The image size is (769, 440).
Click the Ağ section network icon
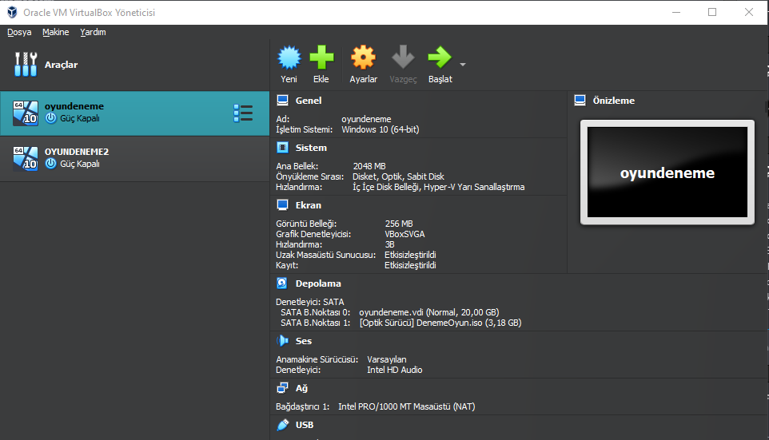[x=282, y=388]
